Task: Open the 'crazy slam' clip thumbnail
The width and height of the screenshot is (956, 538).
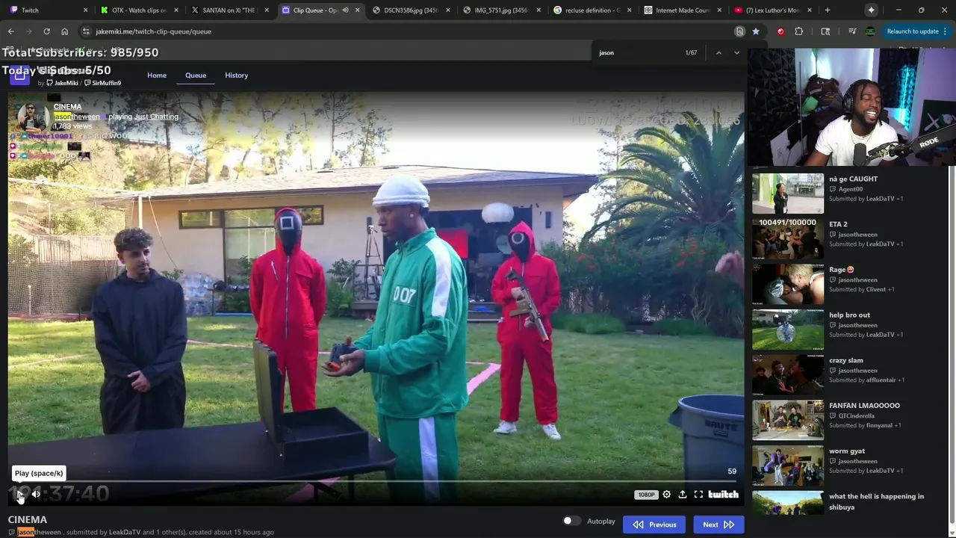Action: pyautogui.click(x=788, y=375)
